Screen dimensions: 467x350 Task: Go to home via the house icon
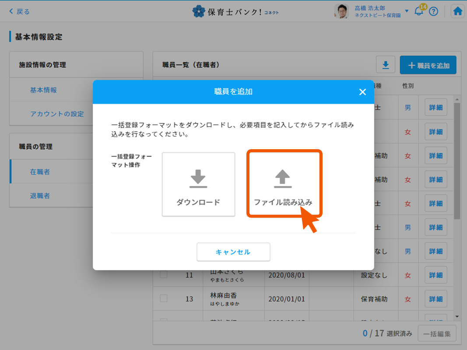458,11
